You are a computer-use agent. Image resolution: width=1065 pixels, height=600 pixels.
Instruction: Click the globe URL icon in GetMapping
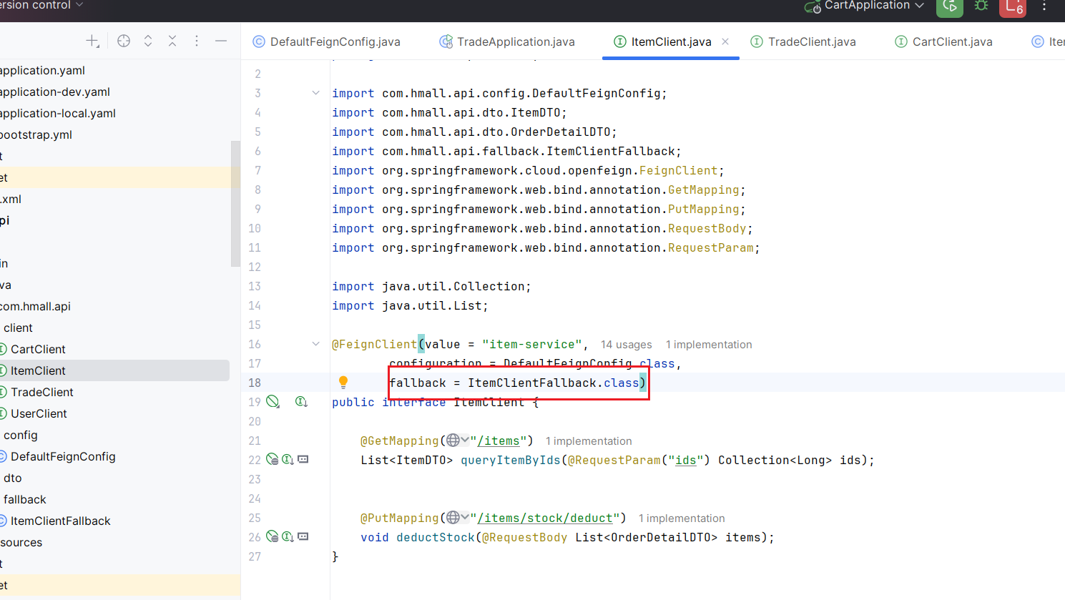(453, 441)
